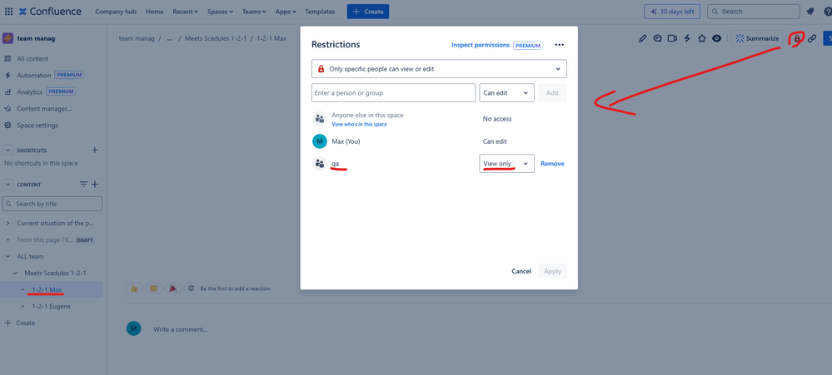832x375 pixels.
Task: Click the Summarize button
Action: click(757, 38)
